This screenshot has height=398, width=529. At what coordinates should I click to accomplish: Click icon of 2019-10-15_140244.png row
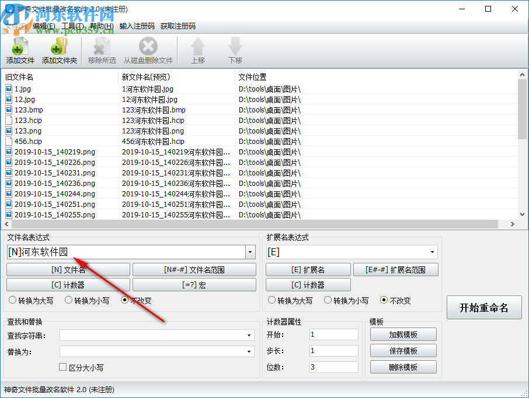9,193
